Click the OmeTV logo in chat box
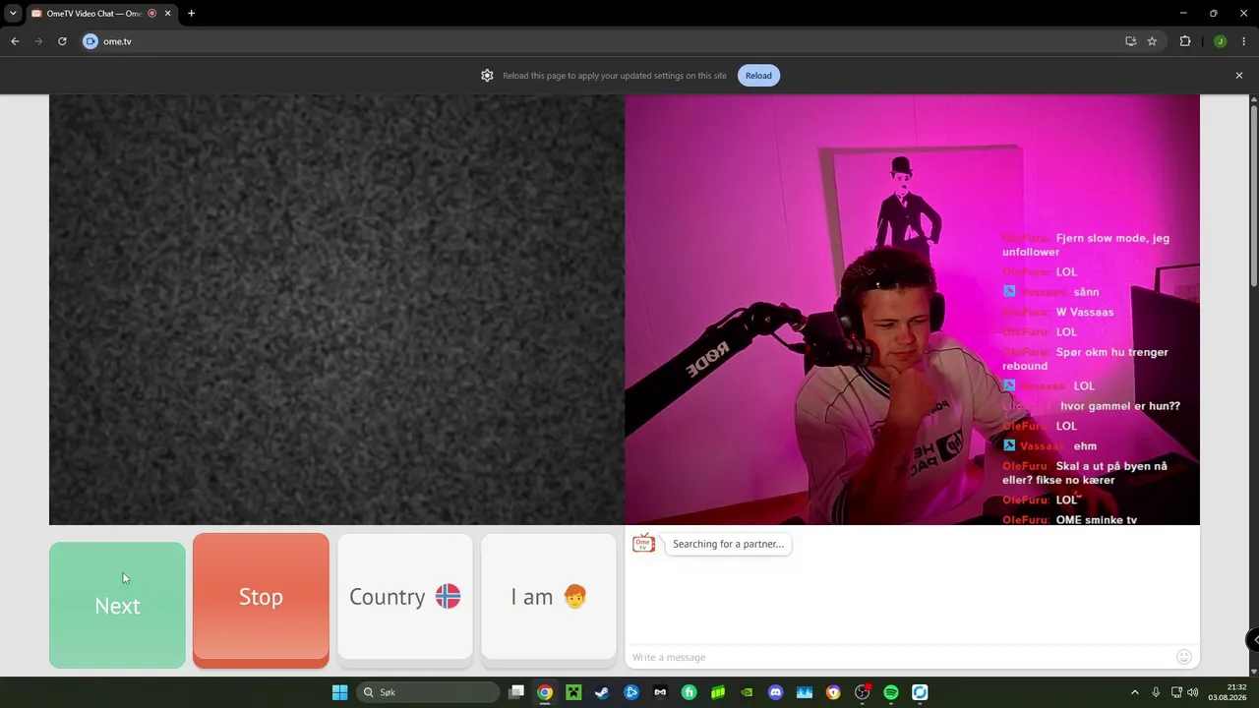Image resolution: width=1259 pixels, height=708 pixels. (x=643, y=544)
